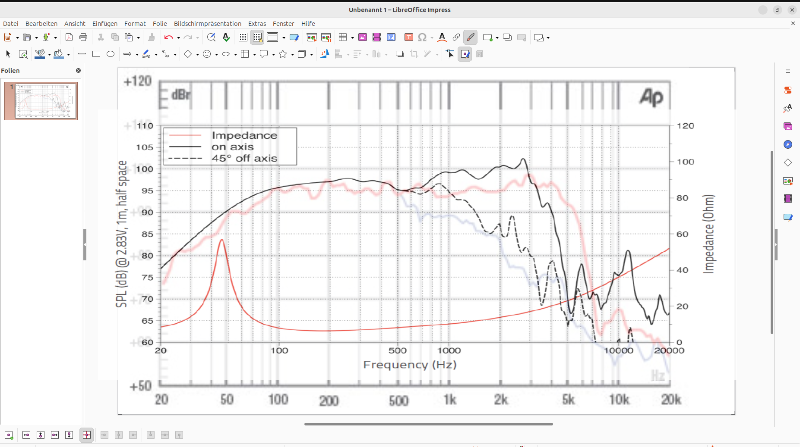This screenshot has height=447, width=800.
Task: Select the Rectangle drawing tool
Action: (96, 54)
